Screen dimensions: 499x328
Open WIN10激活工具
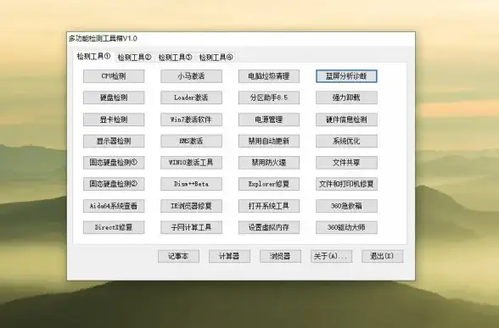[191, 163]
